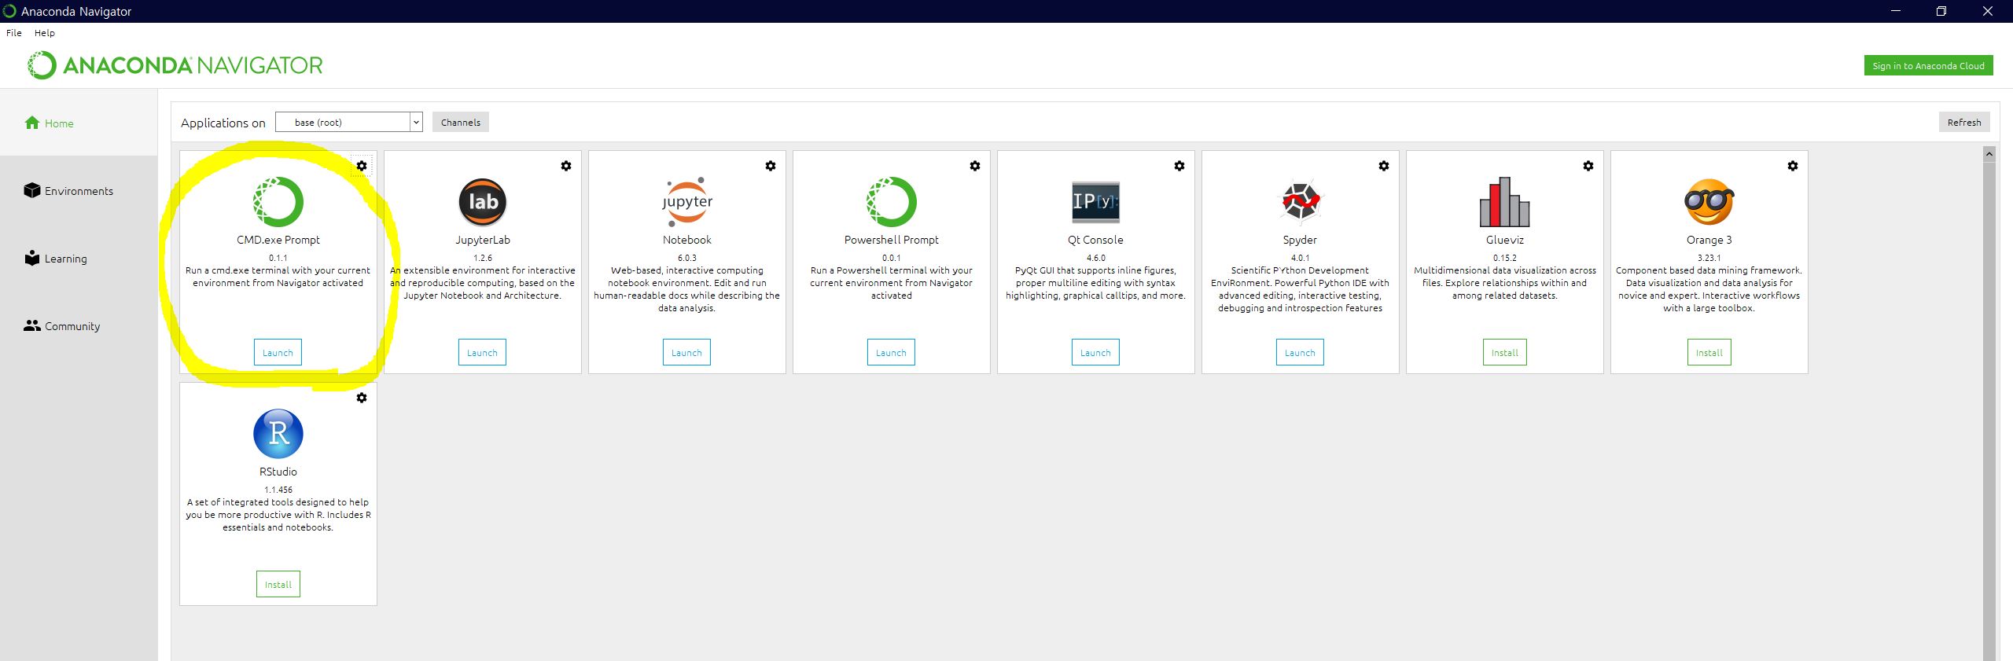The width and height of the screenshot is (2013, 661).
Task: Click the Refresh button
Action: point(1963,122)
